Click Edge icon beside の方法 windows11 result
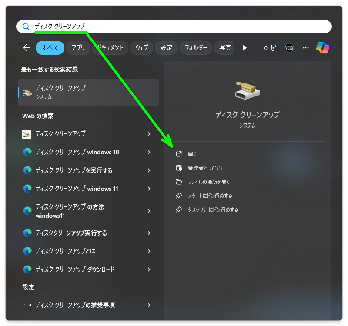Viewport: 348px width, 326px height. tap(27, 211)
